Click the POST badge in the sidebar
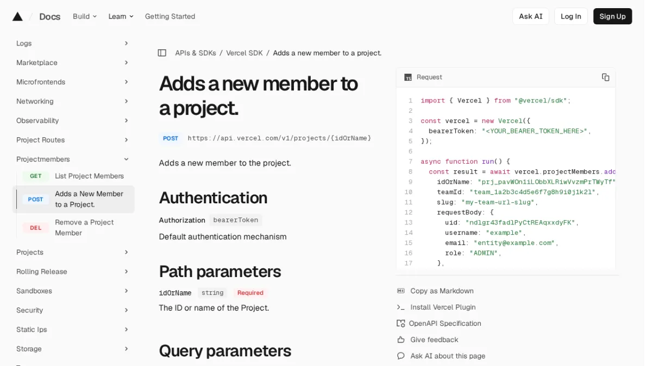Viewport: 652px width, 366px height. click(36, 199)
